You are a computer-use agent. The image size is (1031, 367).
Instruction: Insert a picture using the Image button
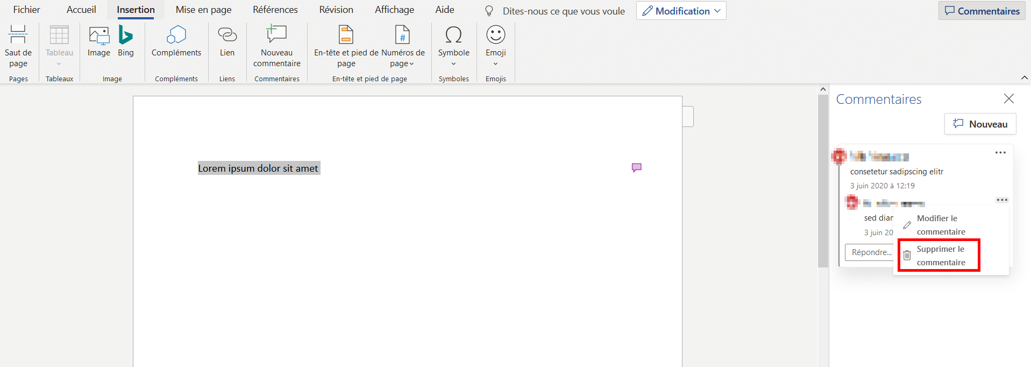point(99,41)
